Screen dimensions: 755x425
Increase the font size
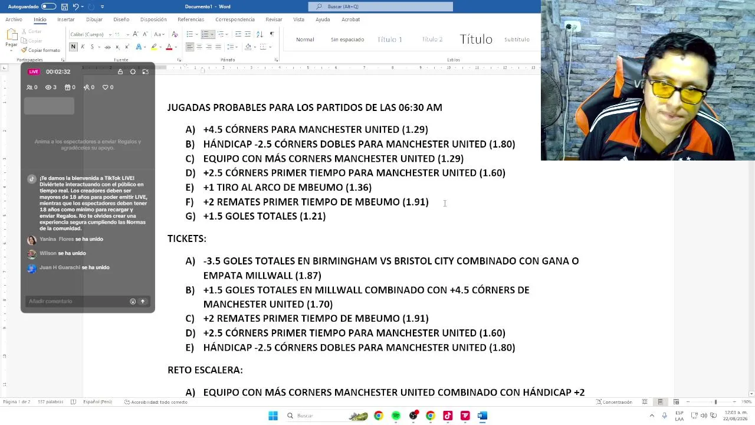pos(136,34)
